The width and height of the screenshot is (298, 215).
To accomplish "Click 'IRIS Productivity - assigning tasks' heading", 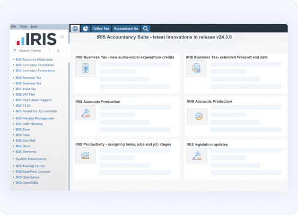I will [x=123, y=144].
